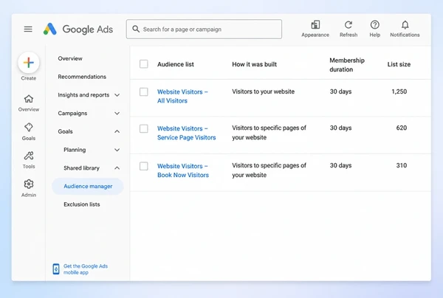Image resolution: width=443 pixels, height=298 pixels.
Task: Open Help question mark icon
Action: click(x=375, y=25)
